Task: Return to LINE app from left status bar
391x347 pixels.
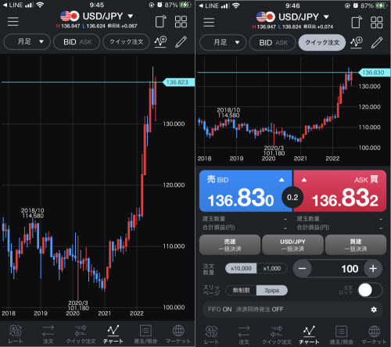Action: tap(13, 5)
